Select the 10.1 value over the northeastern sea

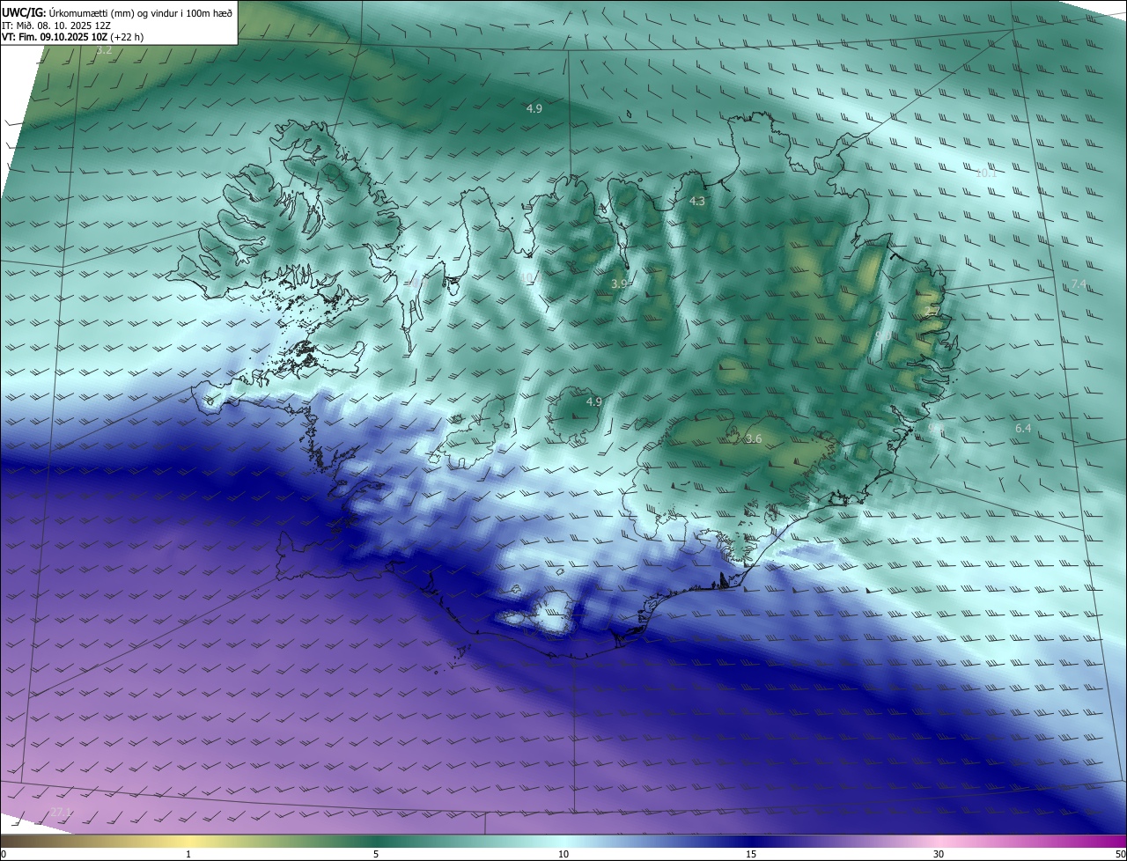point(985,173)
